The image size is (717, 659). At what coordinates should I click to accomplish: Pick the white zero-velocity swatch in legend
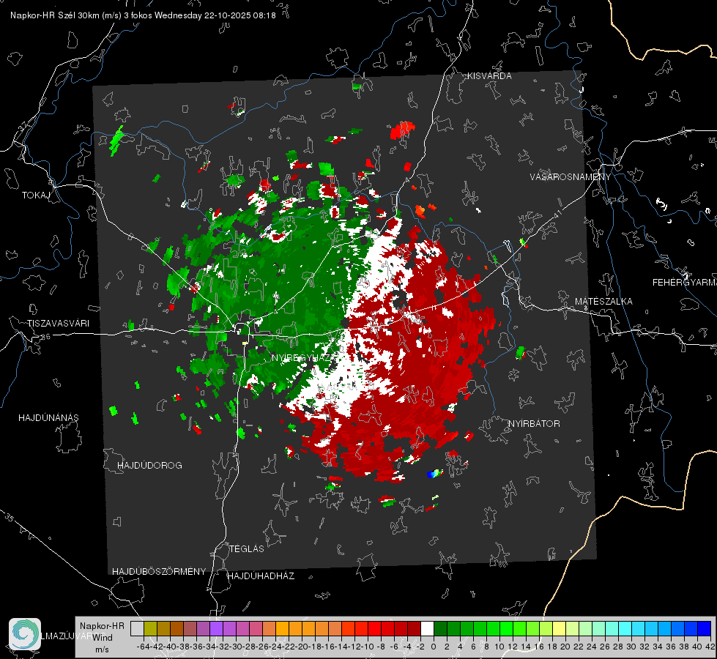(x=427, y=628)
